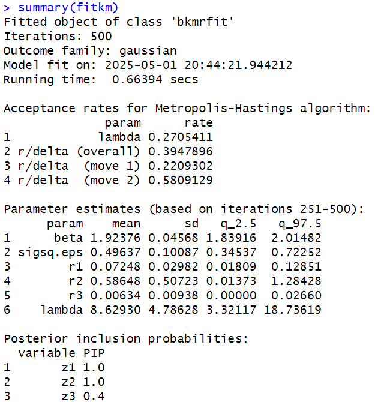Image resolution: width=384 pixels, height=402 pixels.
Task: Click the r/delta (overall) rate 0.3947896
Action: pos(181,152)
